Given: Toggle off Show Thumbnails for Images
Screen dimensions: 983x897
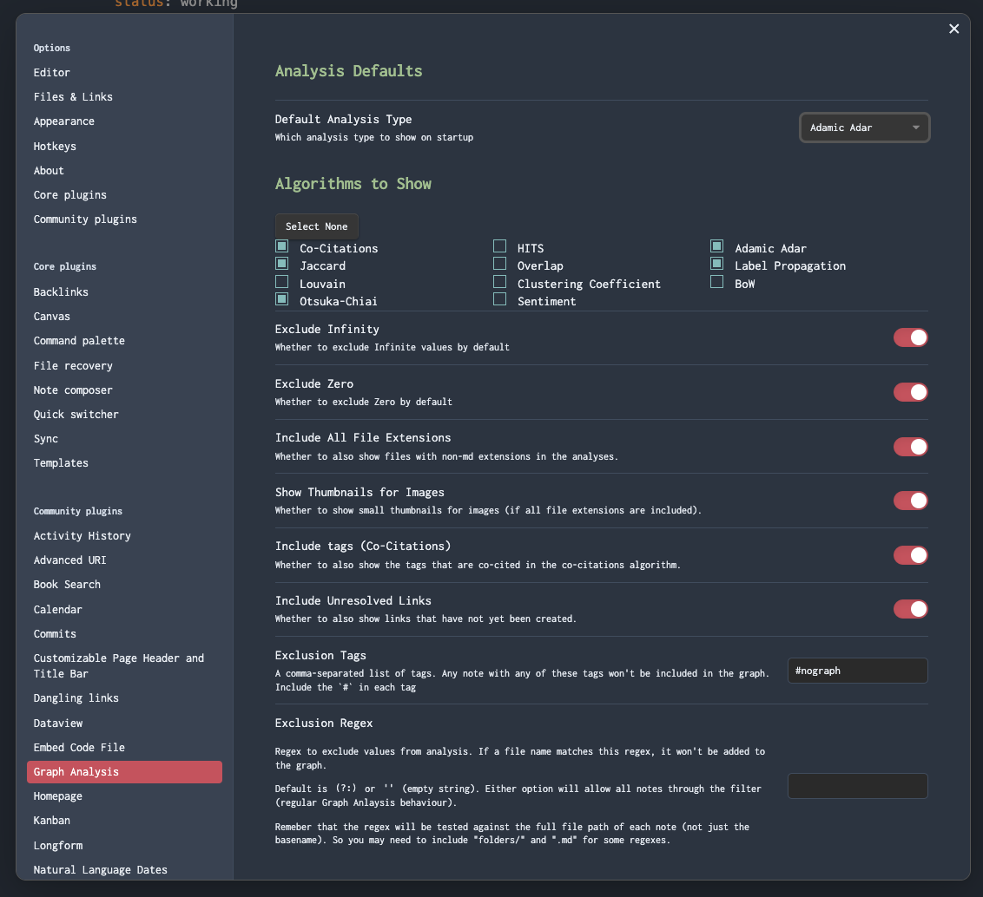Looking at the screenshot, I should [x=910, y=500].
